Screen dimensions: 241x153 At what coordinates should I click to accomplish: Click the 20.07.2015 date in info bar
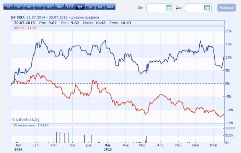pos(24,23)
